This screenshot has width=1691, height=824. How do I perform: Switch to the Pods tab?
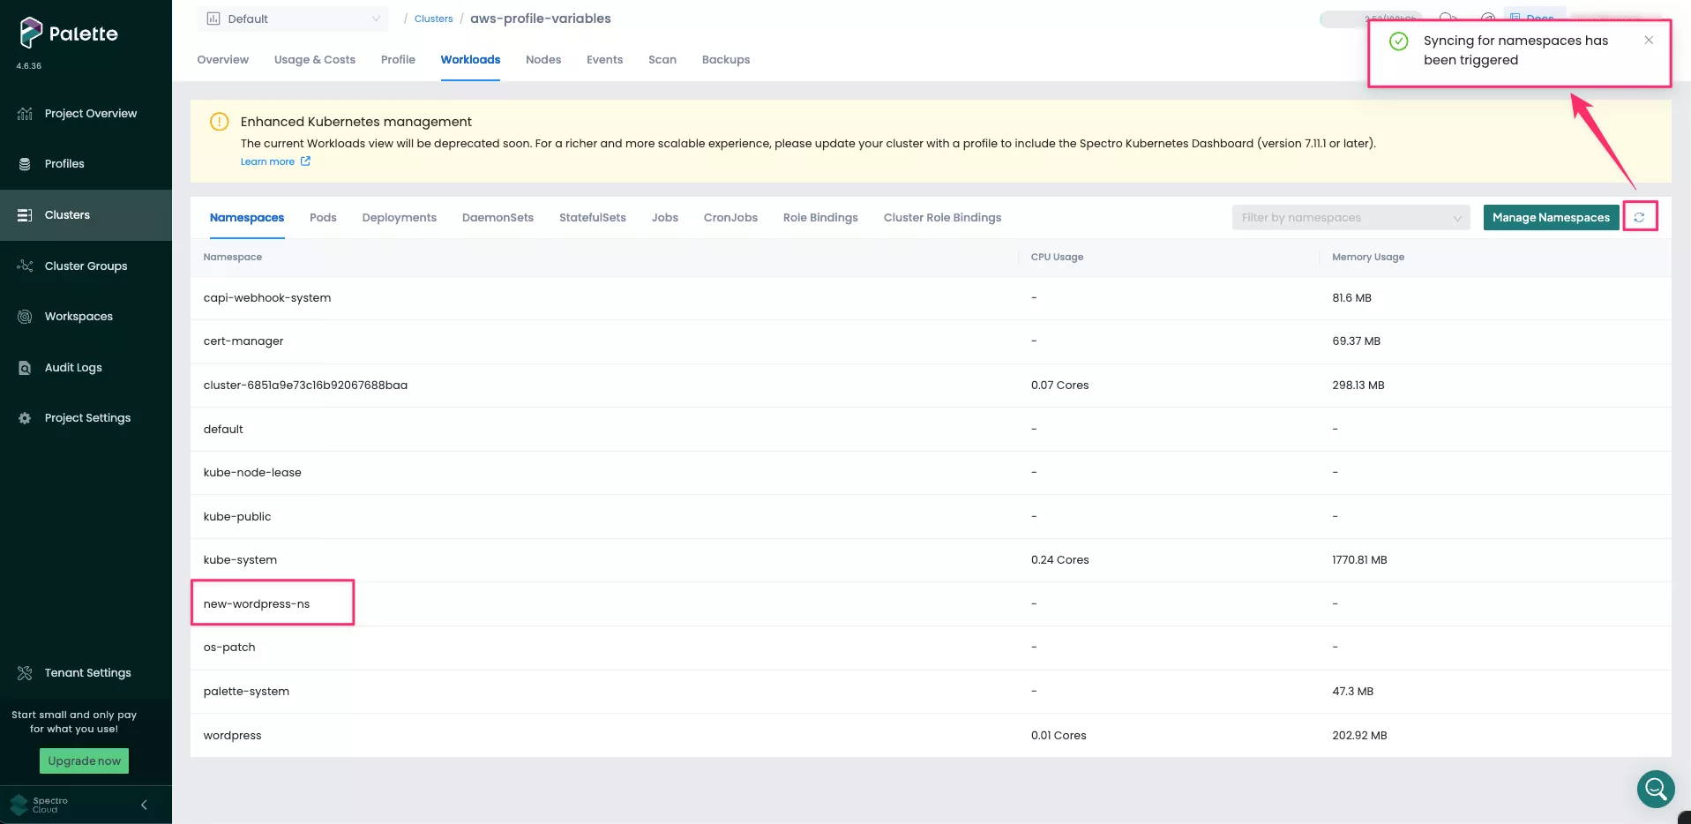322,217
